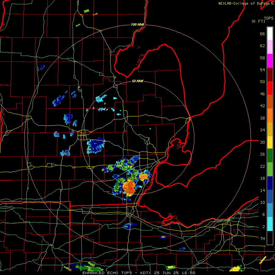
Task: Click the largest orange storm cell with red core
Action: coord(129,187)
